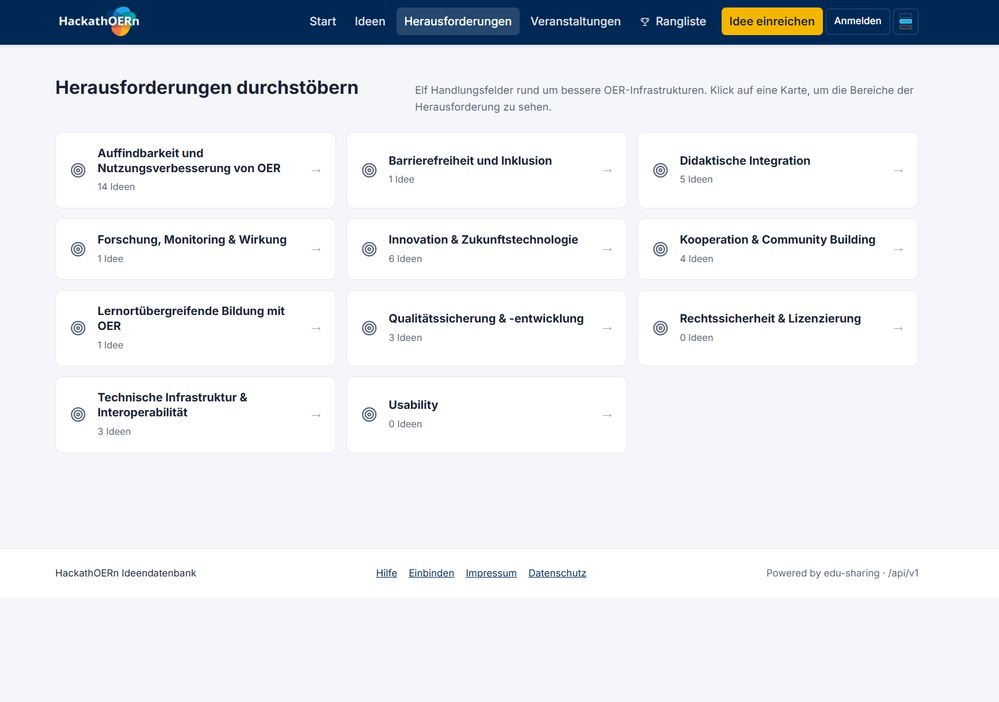Click target icon on Kooperation & Community Building card
Screen dimensions: 999x702
coord(661,249)
